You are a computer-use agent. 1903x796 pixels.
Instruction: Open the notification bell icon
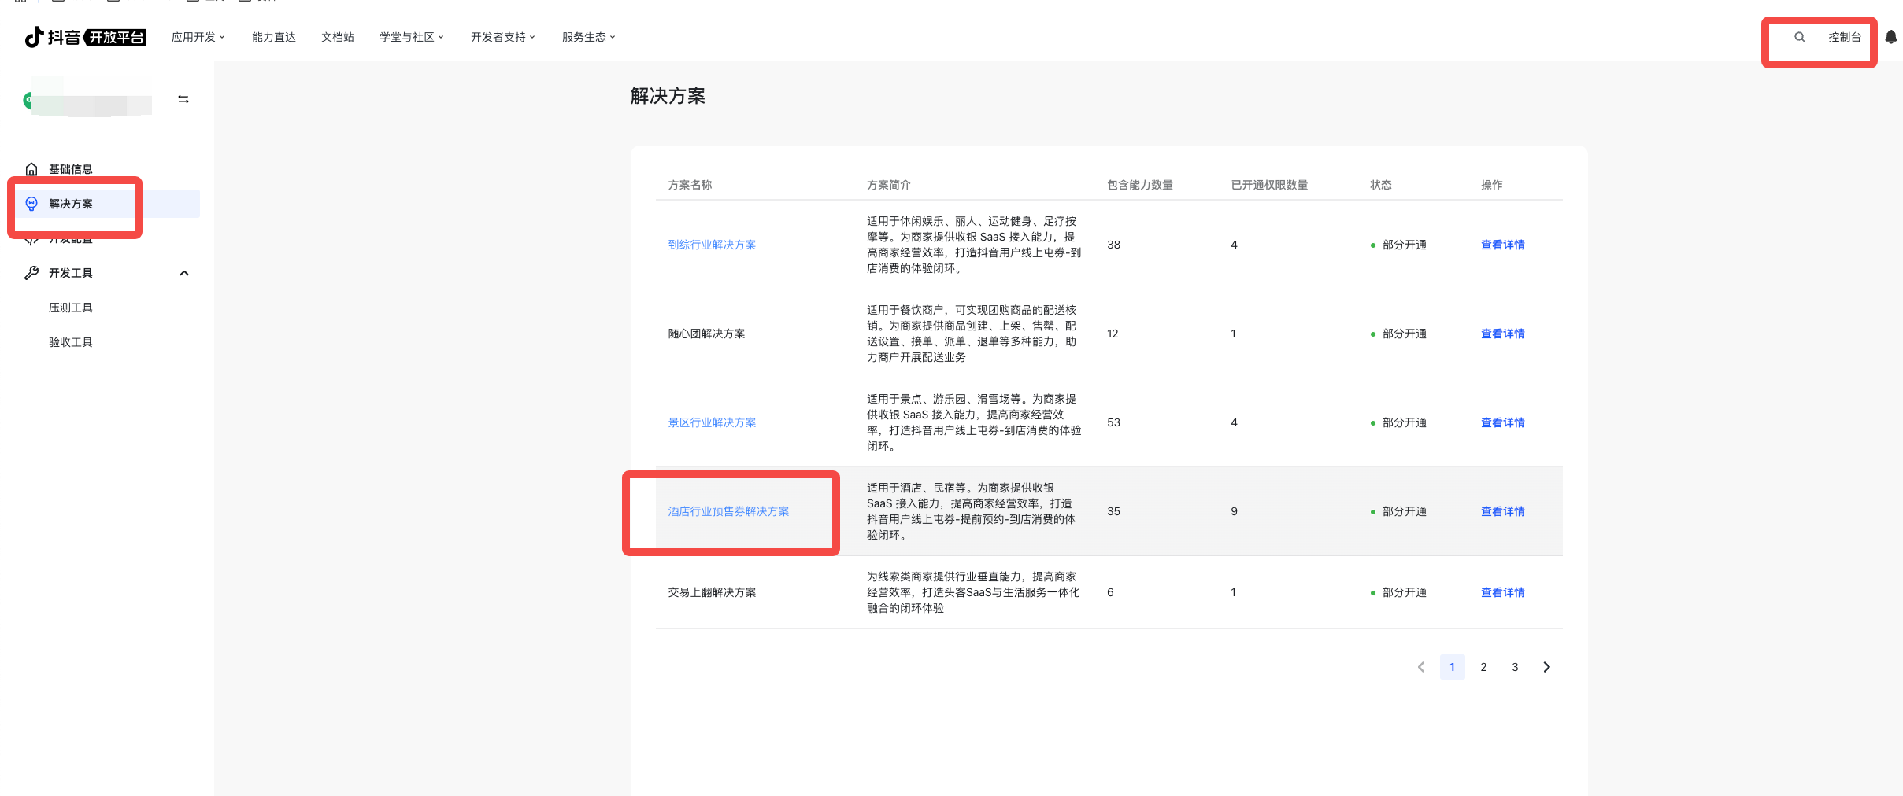coord(1891,37)
